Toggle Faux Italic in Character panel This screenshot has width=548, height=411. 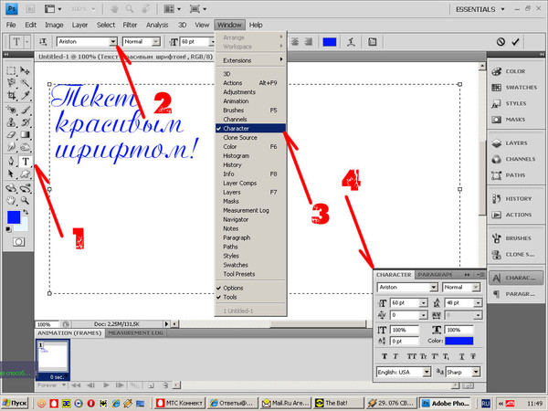click(395, 356)
